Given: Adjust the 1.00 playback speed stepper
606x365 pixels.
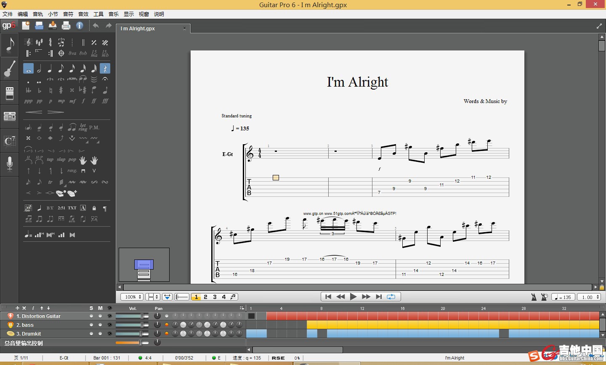Looking at the screenshot, I should click(x=598, y=297).
